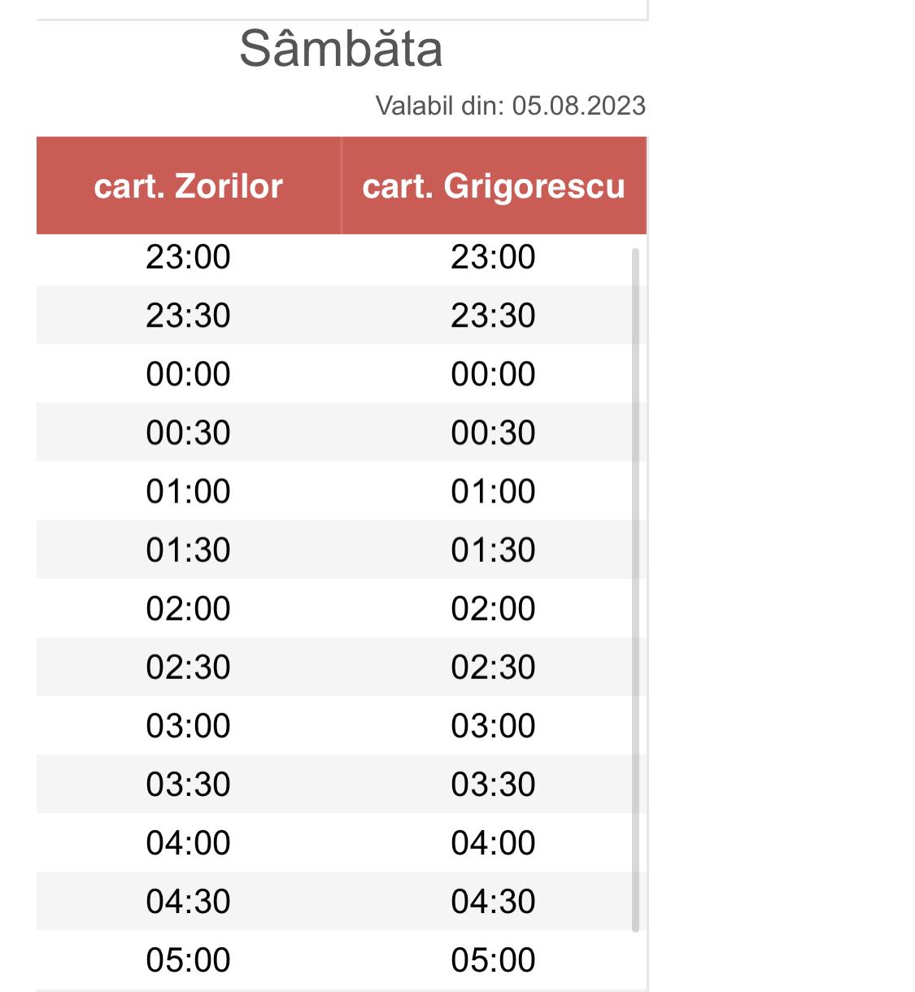Viewport: 915px width, 992px height.
Task: Select 05:00 time under cart. Grigorescu
Action: 493,959
